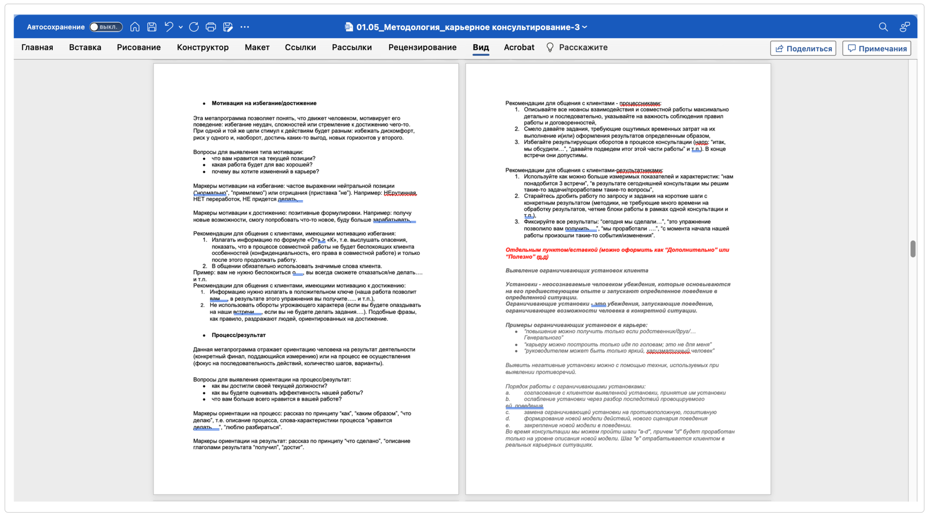Viewport: 930px width, 516px height.
Task: Click the misspelled word "НЕрутинная"
Action: [400, 193]
